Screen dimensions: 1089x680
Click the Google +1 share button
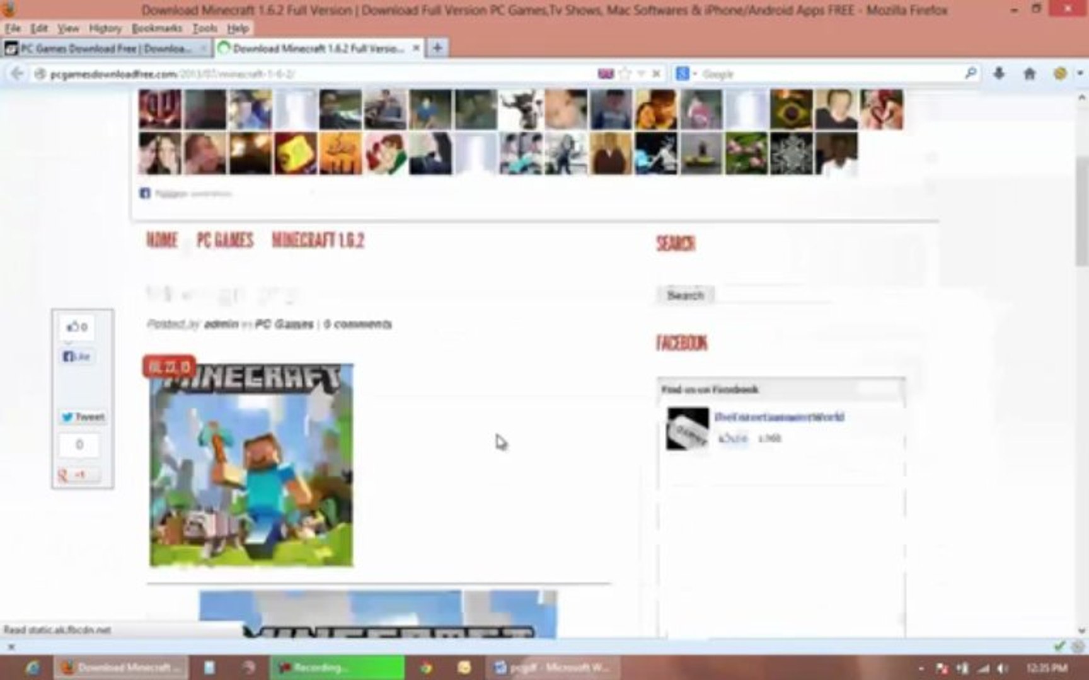(x=78, y=475)
